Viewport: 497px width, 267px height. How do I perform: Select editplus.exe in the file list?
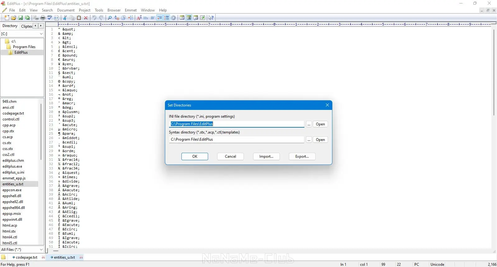coord(12,166)
